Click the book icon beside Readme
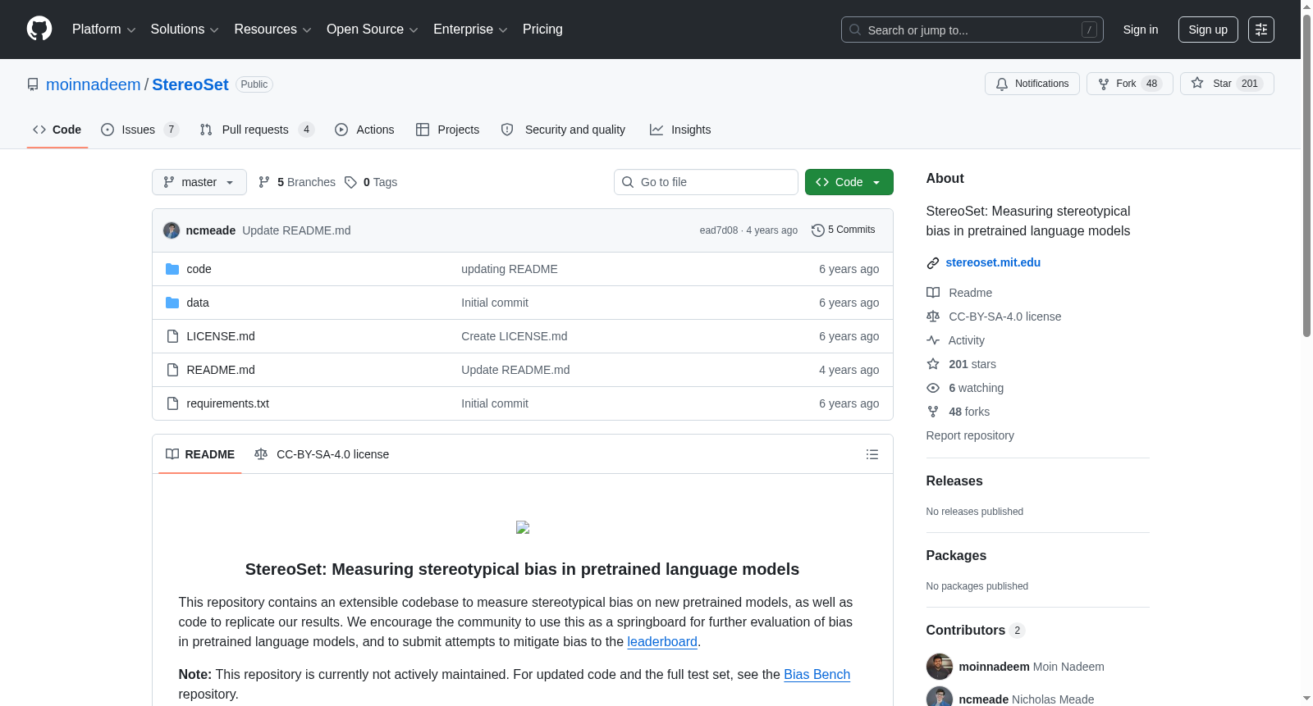This screenshot has width=1313, height=706. click(x=933, y=293)
